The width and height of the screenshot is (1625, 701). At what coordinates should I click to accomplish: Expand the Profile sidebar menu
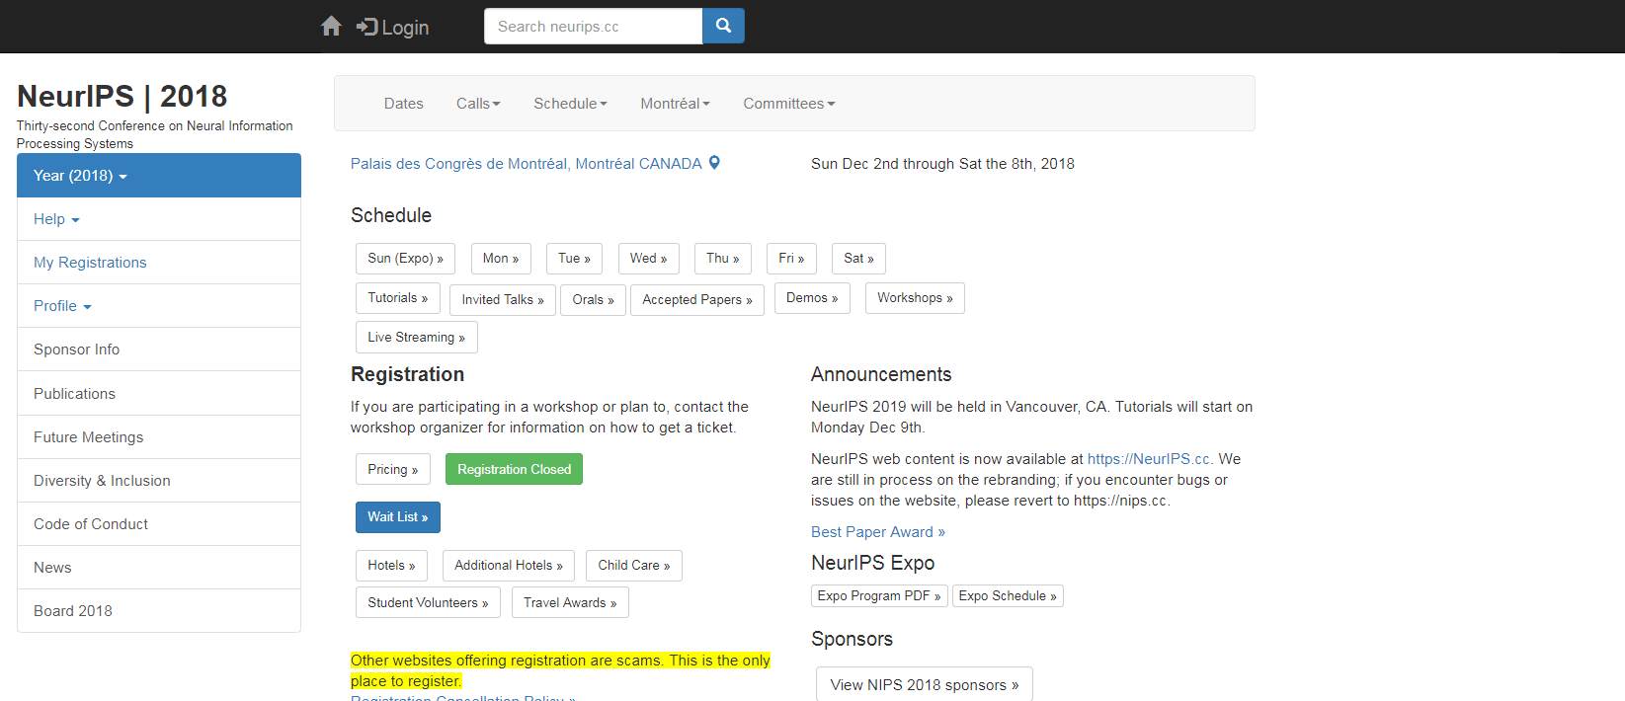159,306
